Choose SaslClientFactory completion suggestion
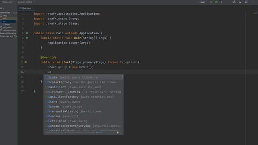The height and width of the screenshot is (145, 258). (x=83, y=97)
